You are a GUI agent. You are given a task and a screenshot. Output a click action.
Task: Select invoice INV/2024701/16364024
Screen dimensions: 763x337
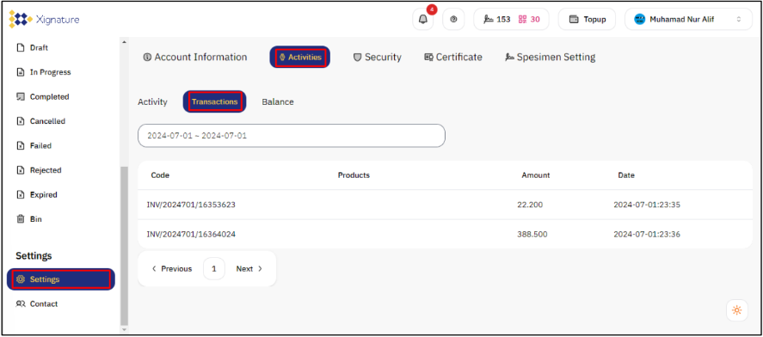(x=191, y=234)
